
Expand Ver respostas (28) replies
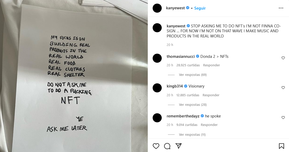tap(192, 105)
